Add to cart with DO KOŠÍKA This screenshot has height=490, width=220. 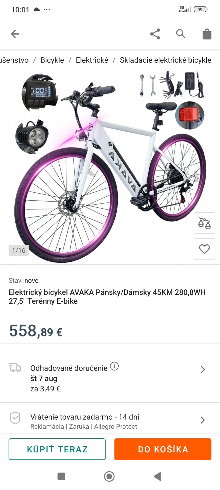[163, 449]
